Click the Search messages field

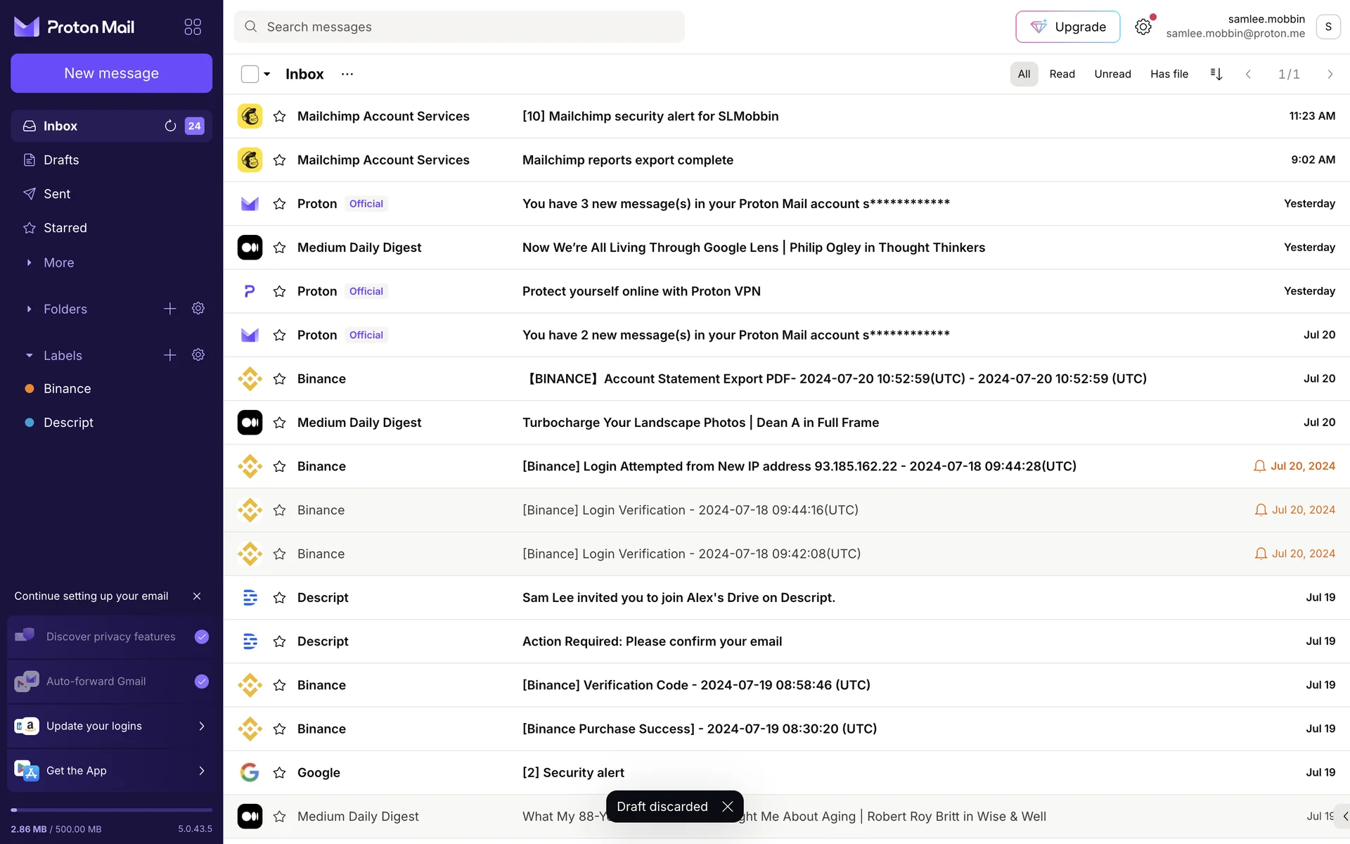[x=459, y=27]
